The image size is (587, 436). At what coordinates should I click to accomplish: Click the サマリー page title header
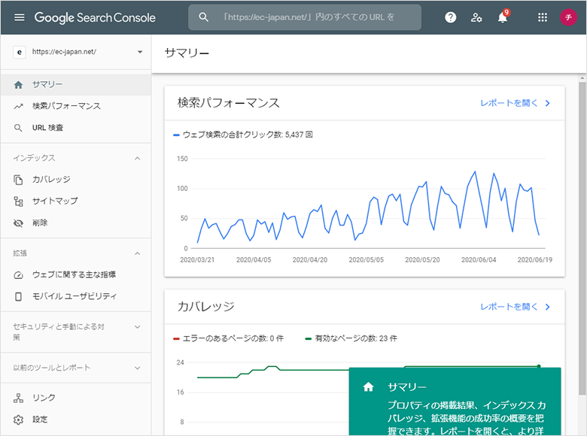[187, 53]
